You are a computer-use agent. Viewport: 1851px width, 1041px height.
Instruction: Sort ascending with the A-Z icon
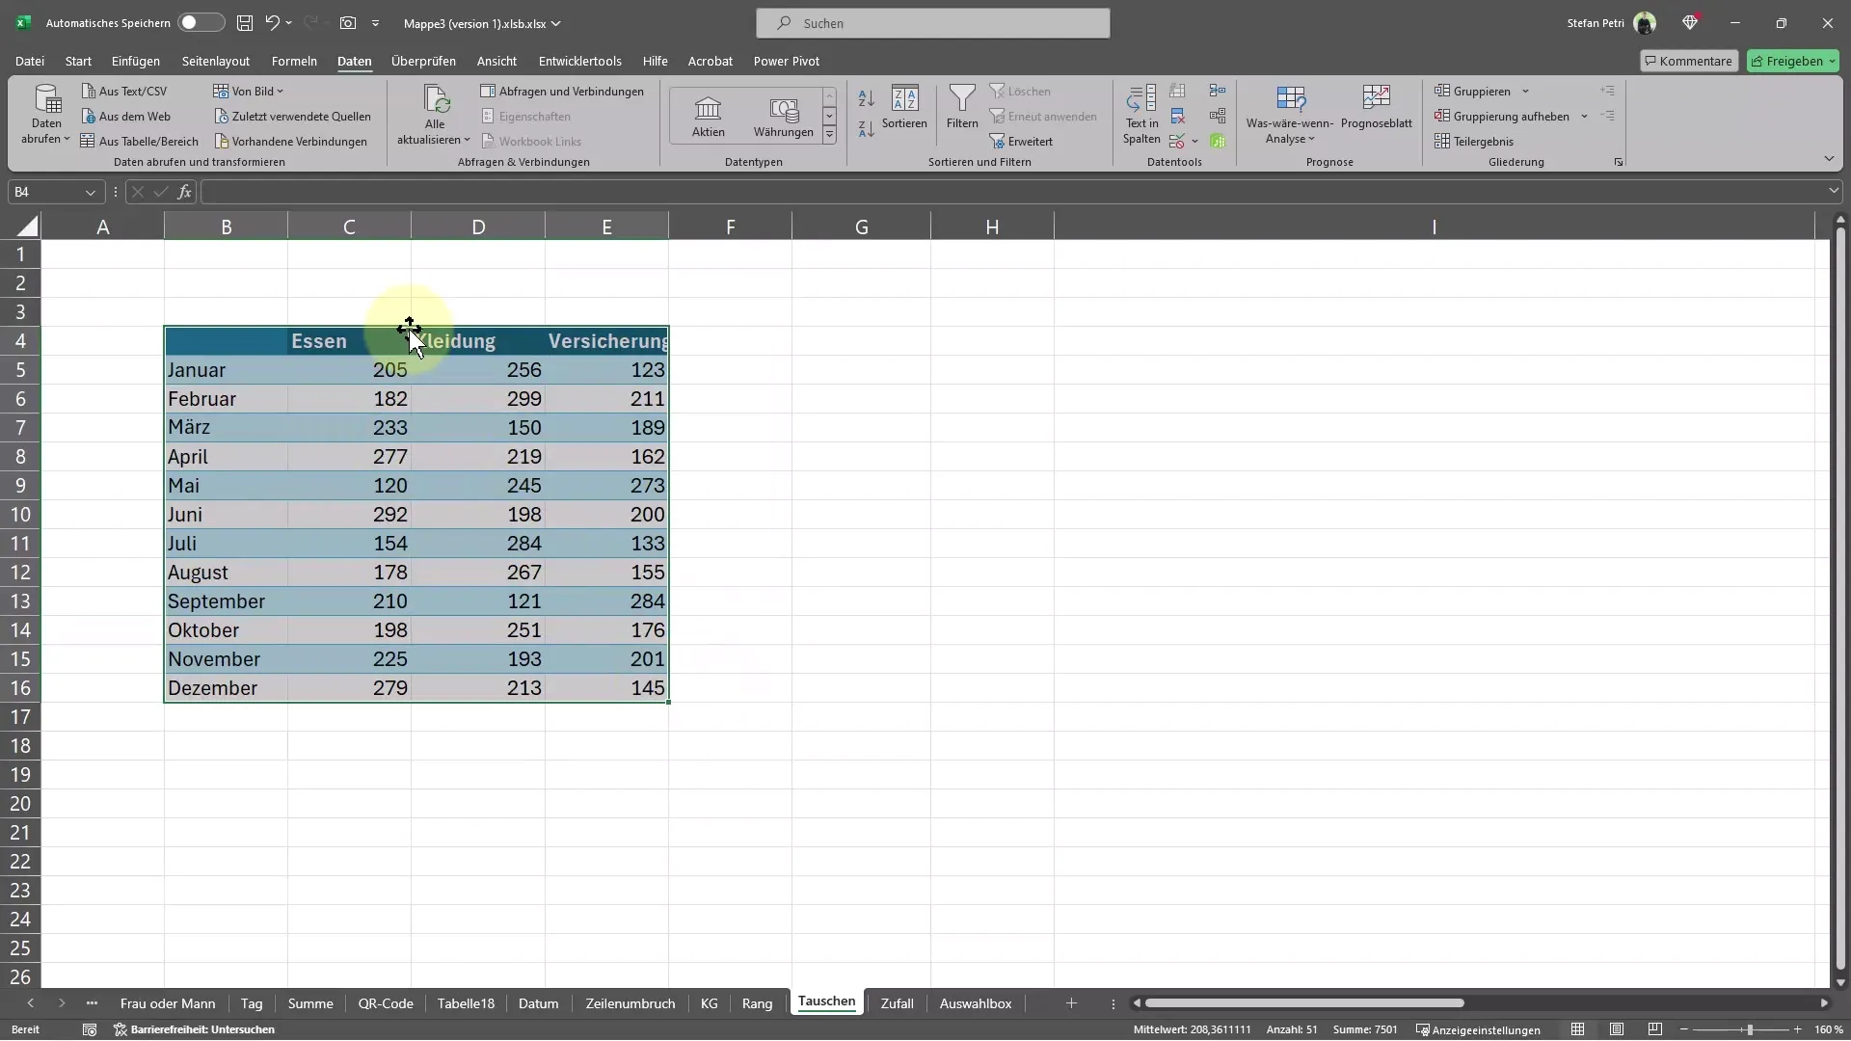[866, 98]
